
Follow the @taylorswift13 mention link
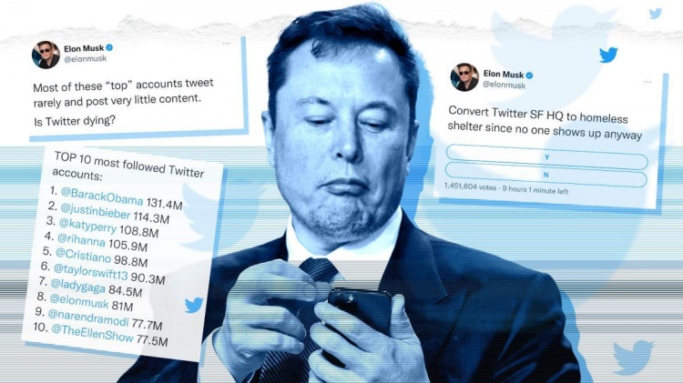tap(90, 272)
